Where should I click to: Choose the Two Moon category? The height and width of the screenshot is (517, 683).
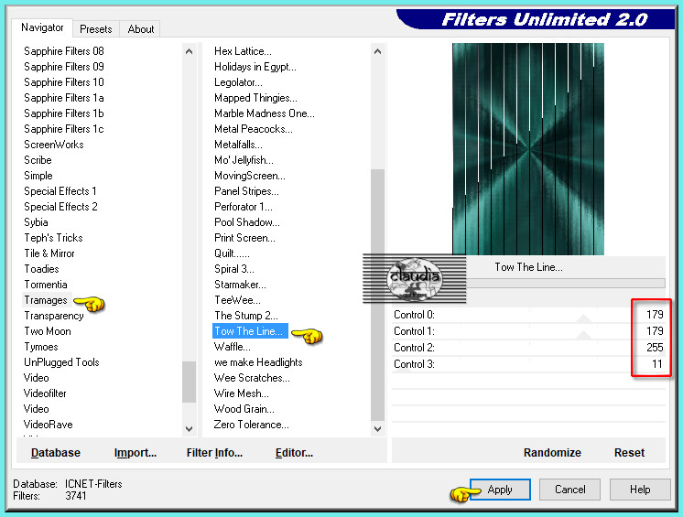[48, 331]
